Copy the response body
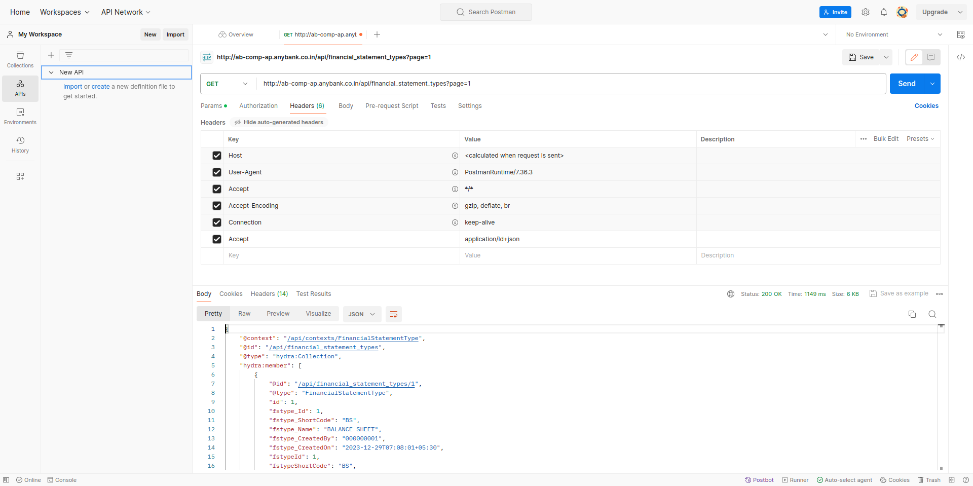Viewport: 973px width, 486px height. tap(912, 314)
